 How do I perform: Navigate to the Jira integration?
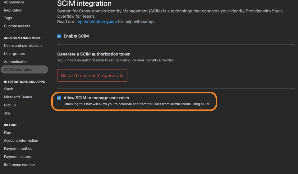[x=7, y=113]
